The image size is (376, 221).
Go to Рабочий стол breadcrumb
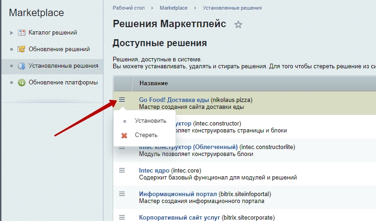[129, 8]
